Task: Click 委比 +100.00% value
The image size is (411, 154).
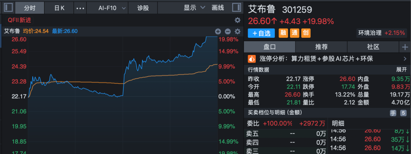Action: pos(277,123)
